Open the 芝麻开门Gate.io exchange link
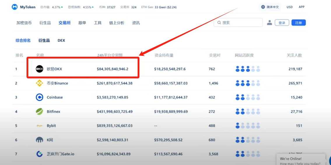The width and height of the screenshot is (331, 165). click(60, 154)
